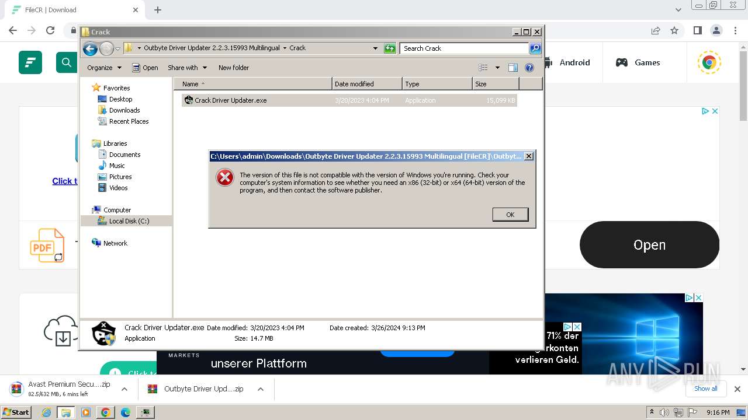The image size is (748, 420).
Task: Click OK in the error dialog
Action: point(510,215)
